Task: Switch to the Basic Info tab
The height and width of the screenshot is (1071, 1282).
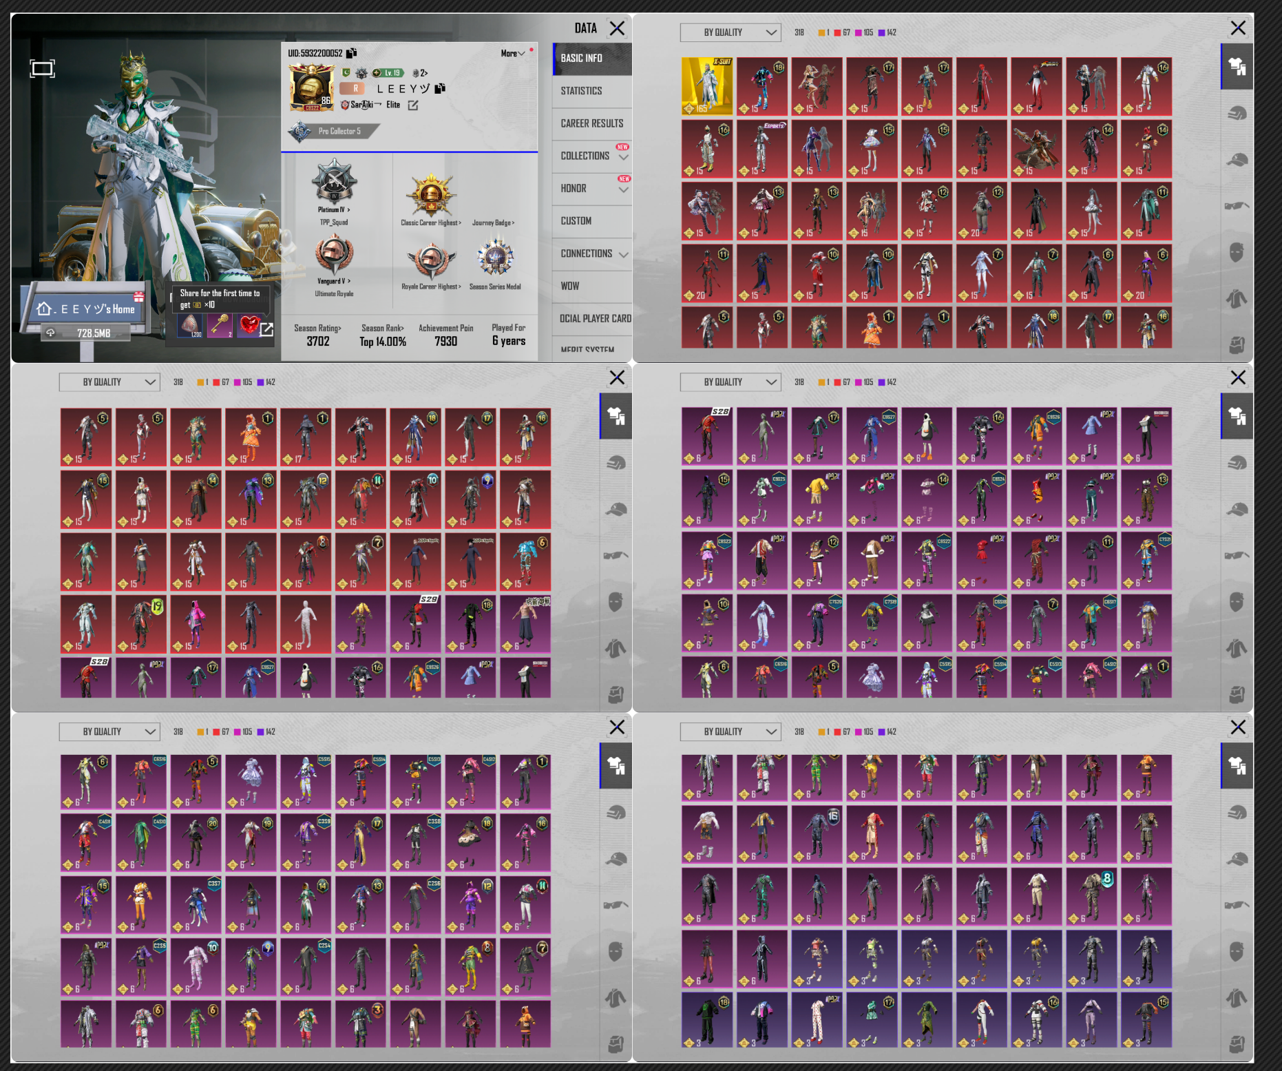Action: tap(593, 59)
